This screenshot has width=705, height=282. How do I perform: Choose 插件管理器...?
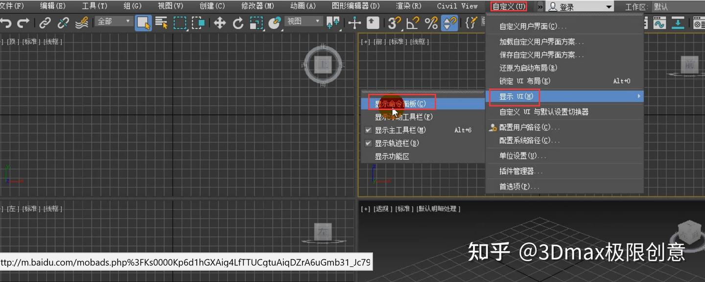[x=564, y=172]
